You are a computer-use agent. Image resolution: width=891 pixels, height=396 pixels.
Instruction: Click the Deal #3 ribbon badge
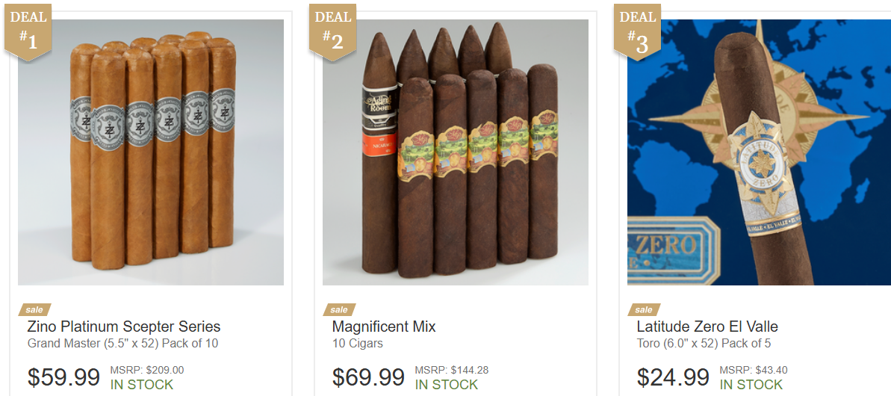coord(637,32)
